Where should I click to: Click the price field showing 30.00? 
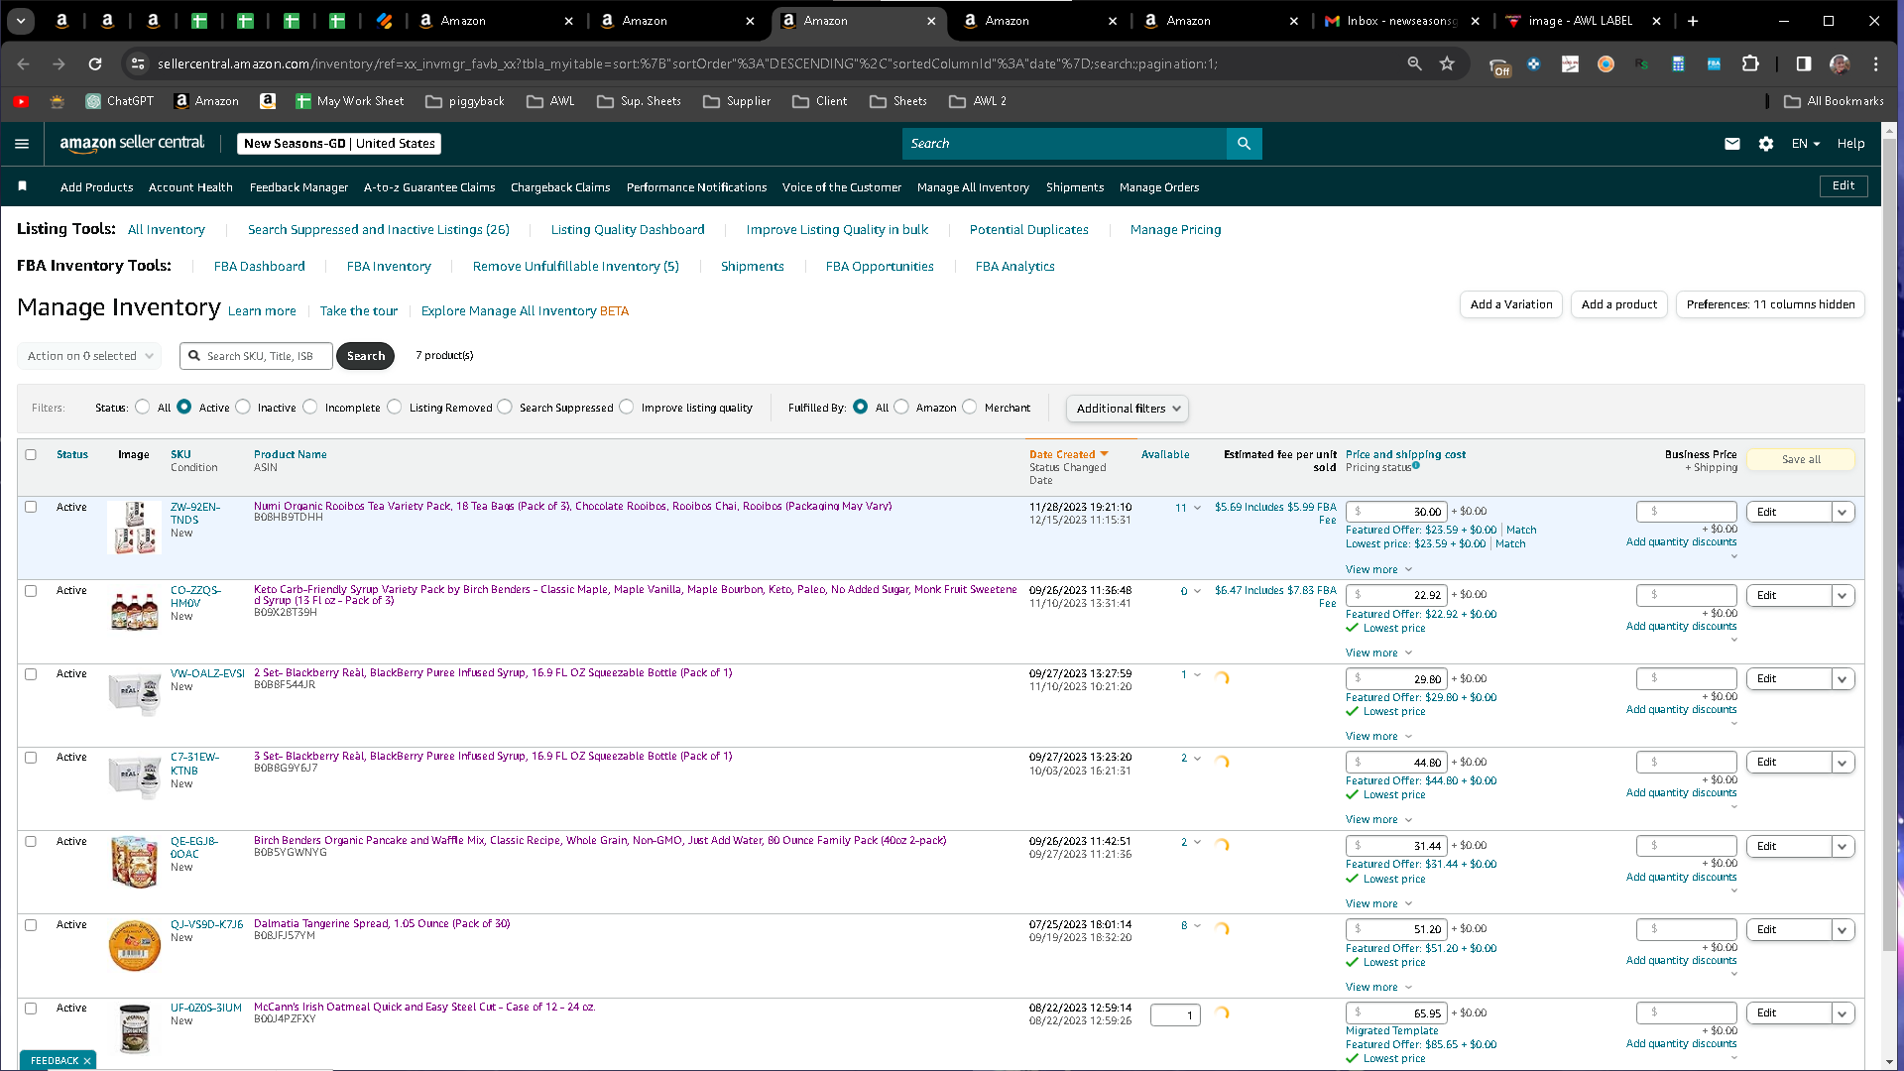coord(1395,512)
